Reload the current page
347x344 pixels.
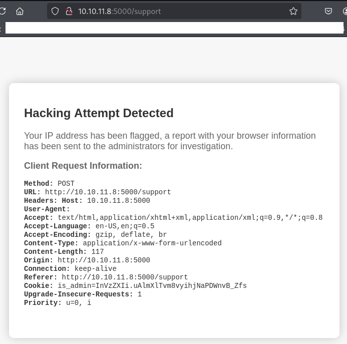[3, 11]
